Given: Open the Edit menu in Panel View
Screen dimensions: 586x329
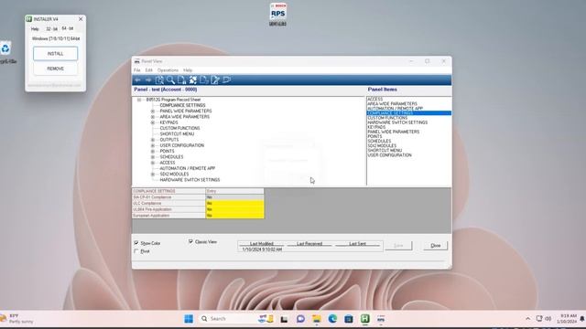Looking at the screenshot, I should coord(148,70).
